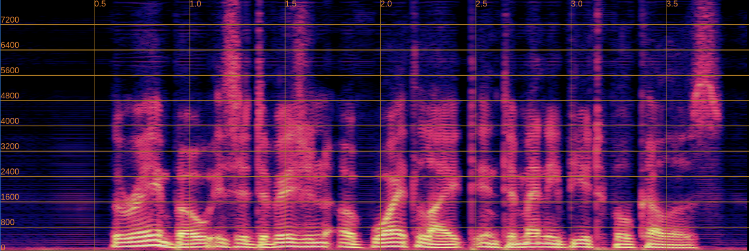Select the 2.5 second time marker label

point(481,4)
